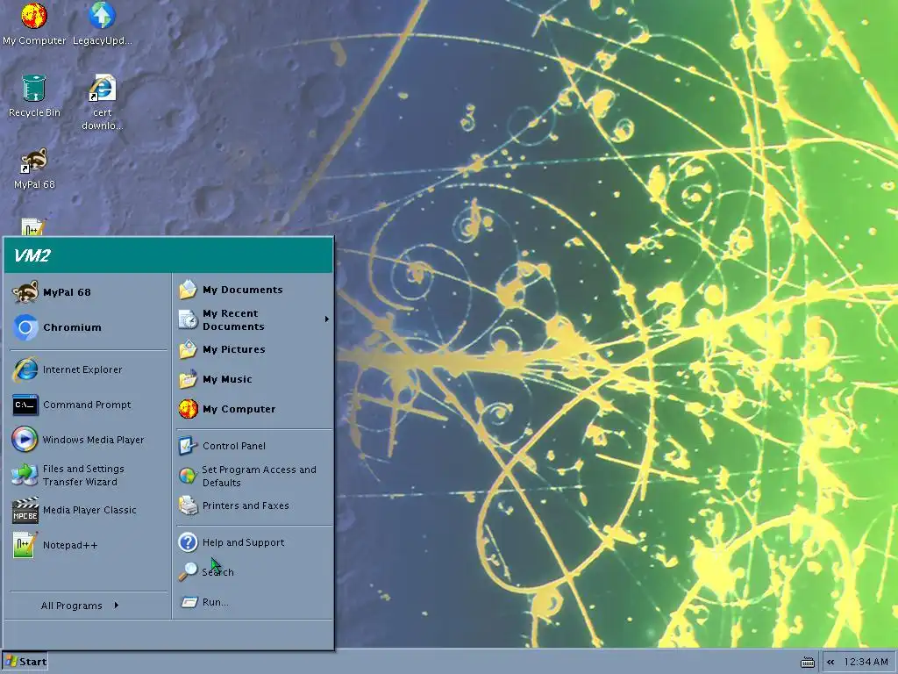Image resolution: width=898 pixels, height=674 pixels.
Task: Click the partially hidden Notepad++ desktop icon
Action: pyautogui.click(x=32, y=227)
